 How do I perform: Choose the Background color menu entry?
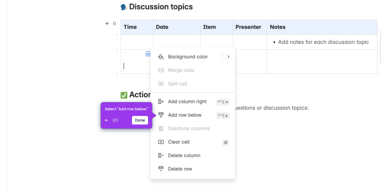click(x=193, y=57)
